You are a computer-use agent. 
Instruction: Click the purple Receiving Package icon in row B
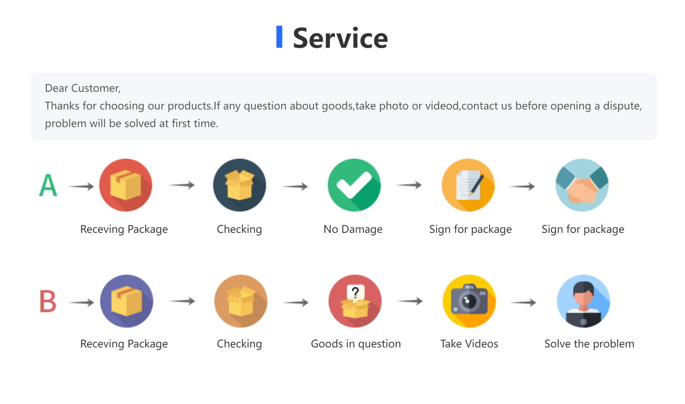(x=126, y=301)
